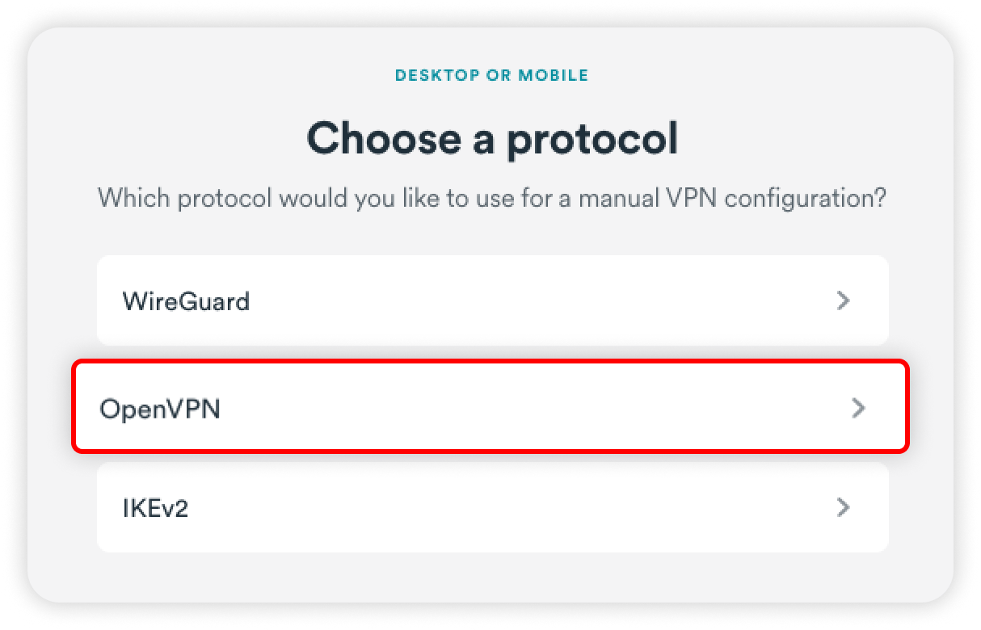
Task: Click the chevron arrow on WireGuard row
Action: pyautogui.click(x=844, y=300)
